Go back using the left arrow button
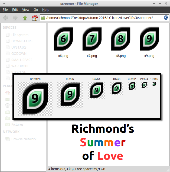This screenshot has width=170, height=172. (x=6, y=18)
